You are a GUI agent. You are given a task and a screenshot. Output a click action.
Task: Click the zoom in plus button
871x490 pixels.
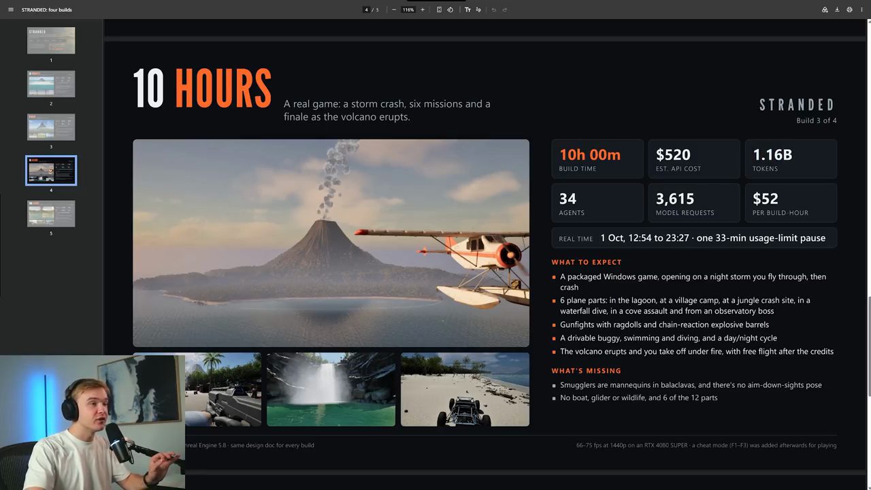423,10
